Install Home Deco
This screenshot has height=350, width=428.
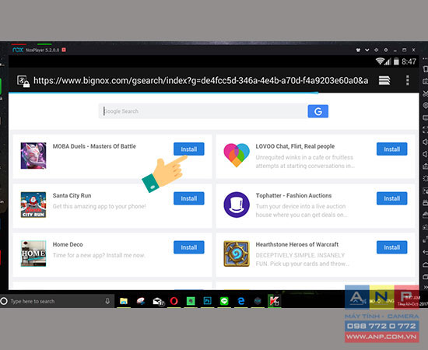pyautogui.click(x=189, y=247)
